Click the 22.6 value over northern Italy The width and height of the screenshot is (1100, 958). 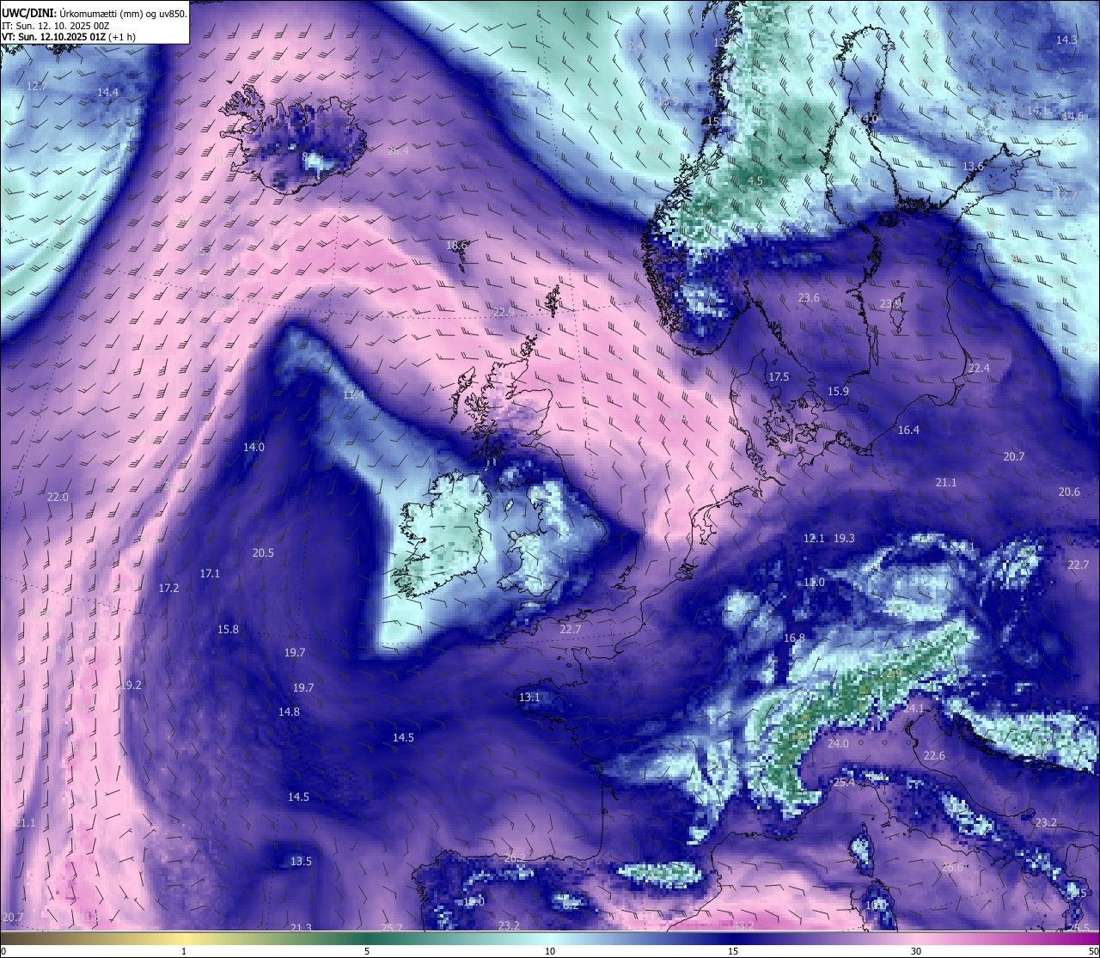pos(934,755)
